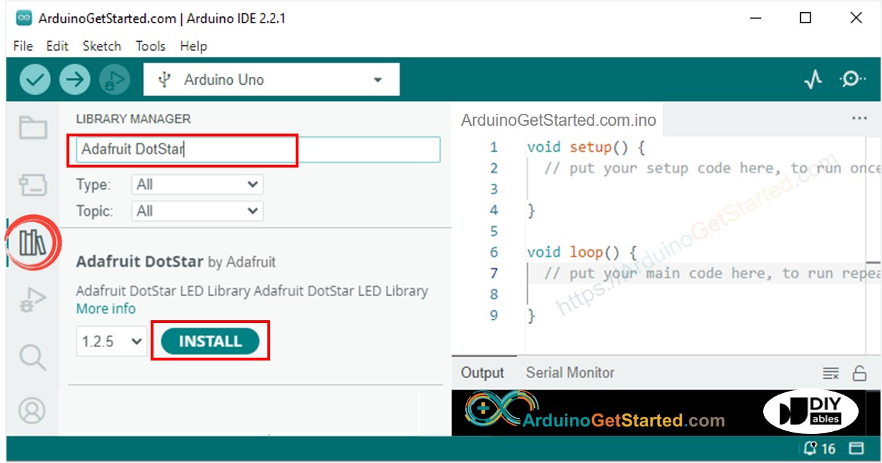The image size is (882, 463).
Task: Click the user account profile icon
Action: pyautogui.click(x=33, y=411)
